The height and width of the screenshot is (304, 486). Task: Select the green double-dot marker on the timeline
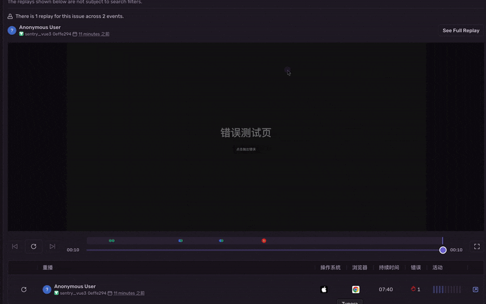click(x=112, y=240)
